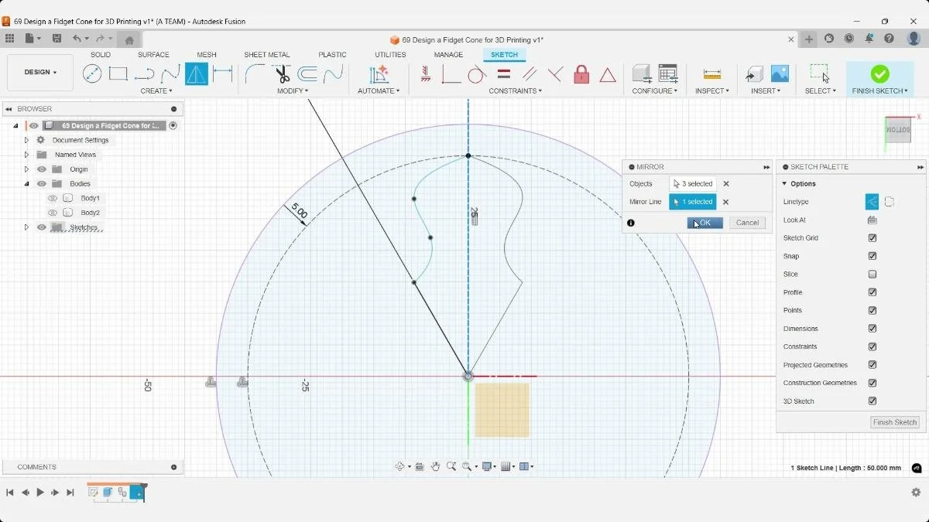Jump to the timeline end
The width and height of the screenshot is (929, 522).
point(70,493)
